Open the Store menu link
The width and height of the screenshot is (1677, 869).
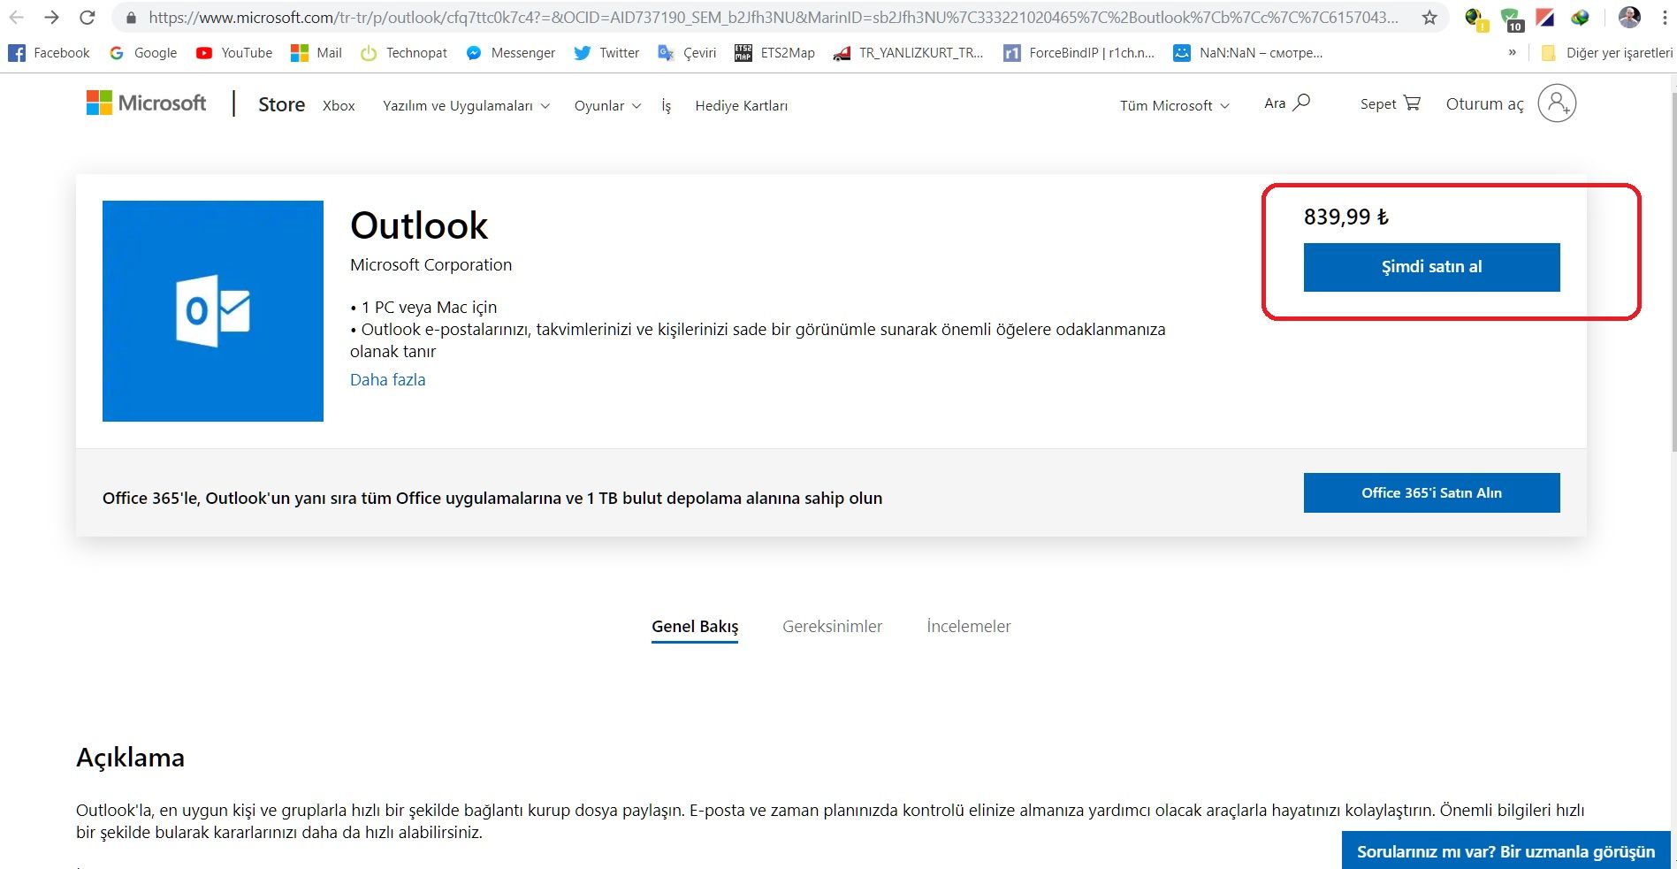click(x=281, y=104)
